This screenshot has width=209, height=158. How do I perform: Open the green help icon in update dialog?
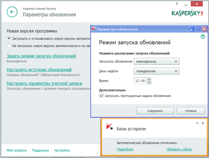(203, 37)
